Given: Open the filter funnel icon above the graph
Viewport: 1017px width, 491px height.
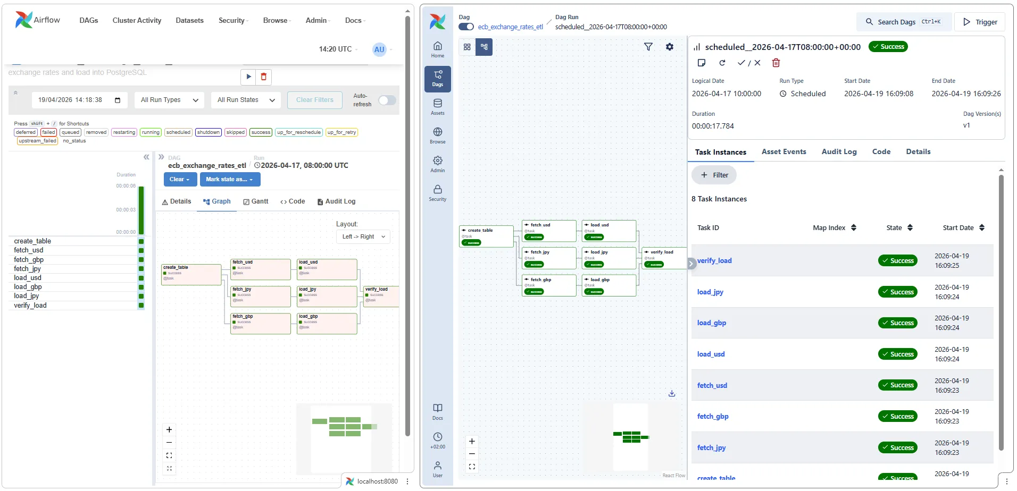Looking at the screenshot, I should [648, 47].
